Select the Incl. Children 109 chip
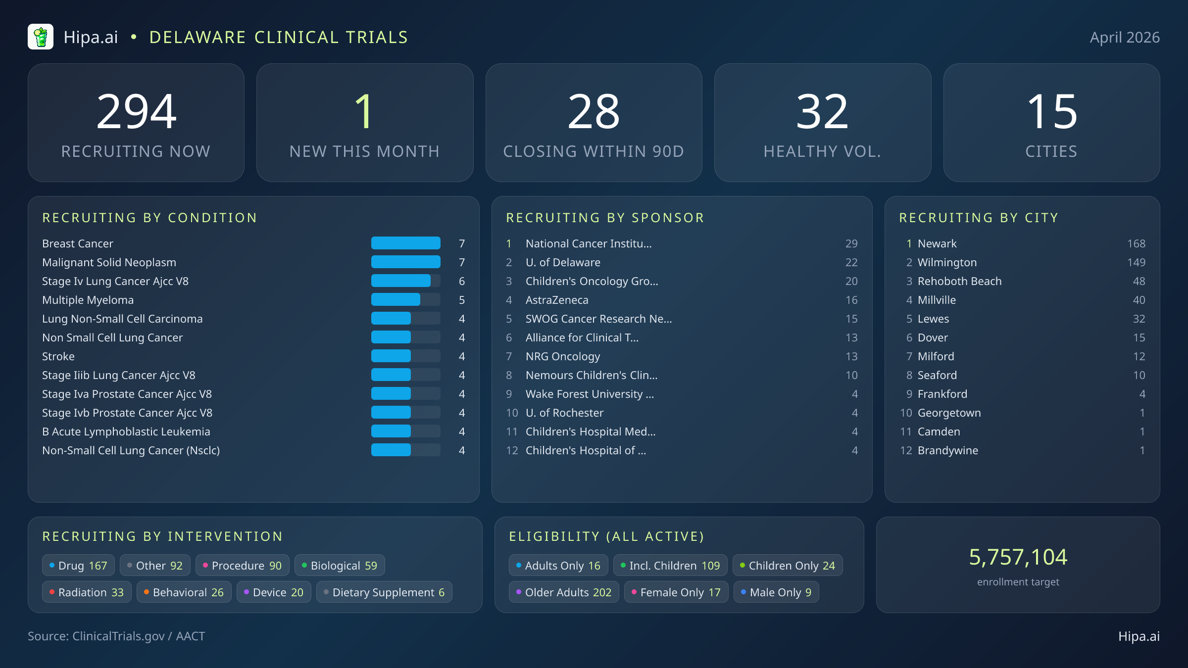 (x=670, y=566)
